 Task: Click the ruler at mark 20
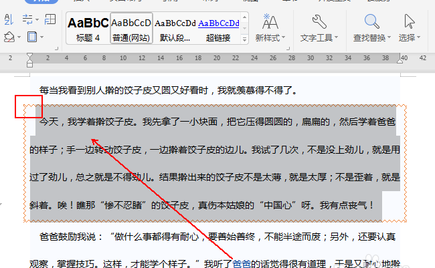pyautogui.click(x=217, y=58)
